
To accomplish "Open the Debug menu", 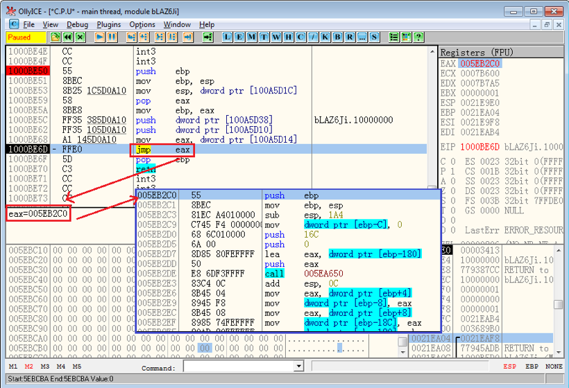I will point(77,24).
